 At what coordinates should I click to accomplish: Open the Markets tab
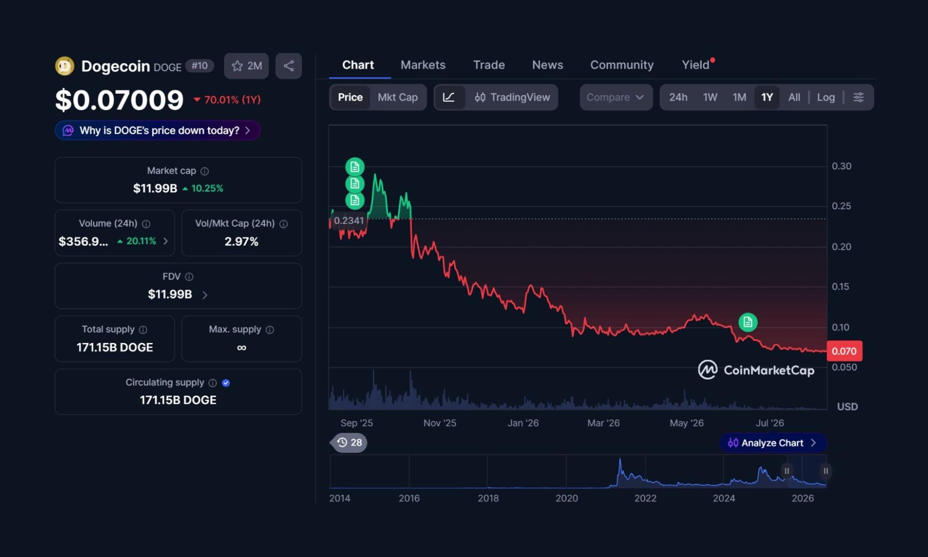click(423, 65)
